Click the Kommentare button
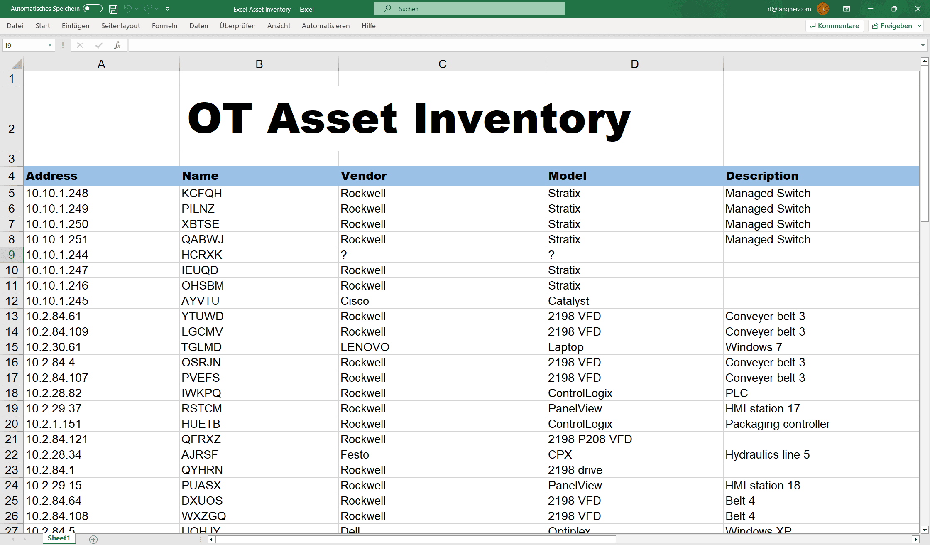This screenshot has height=545, width=930. pos(835,26)
